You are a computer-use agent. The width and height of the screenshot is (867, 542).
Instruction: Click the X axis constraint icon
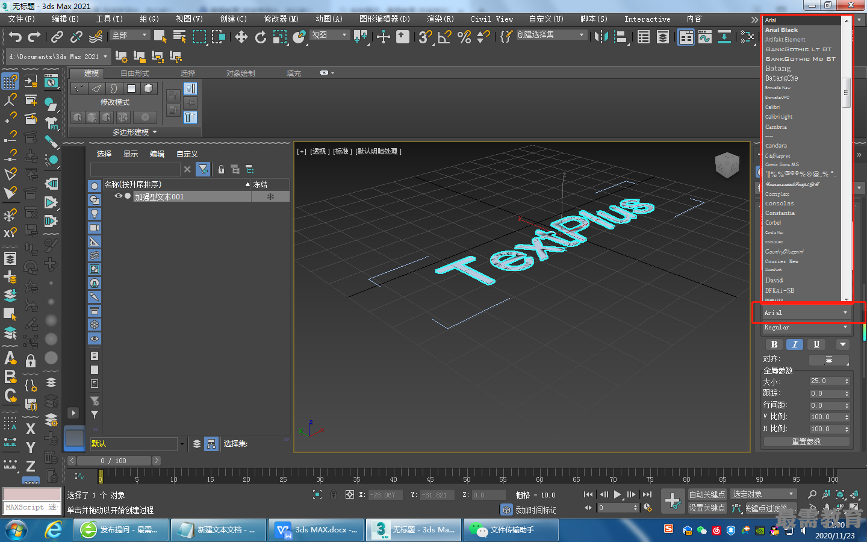31,429
